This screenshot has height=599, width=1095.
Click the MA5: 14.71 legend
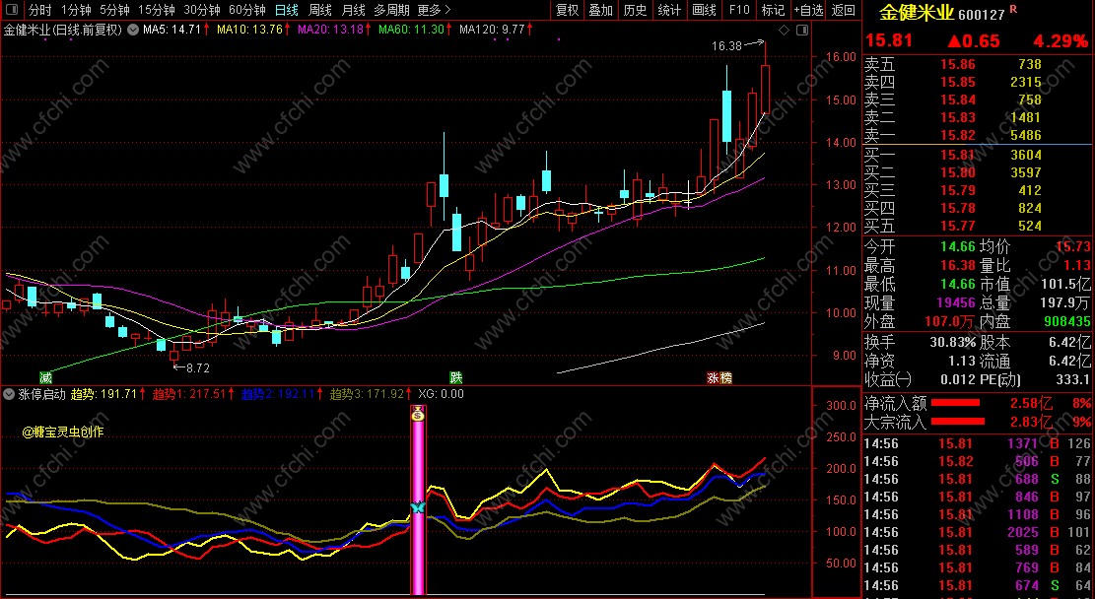click(x=171, y=30)
